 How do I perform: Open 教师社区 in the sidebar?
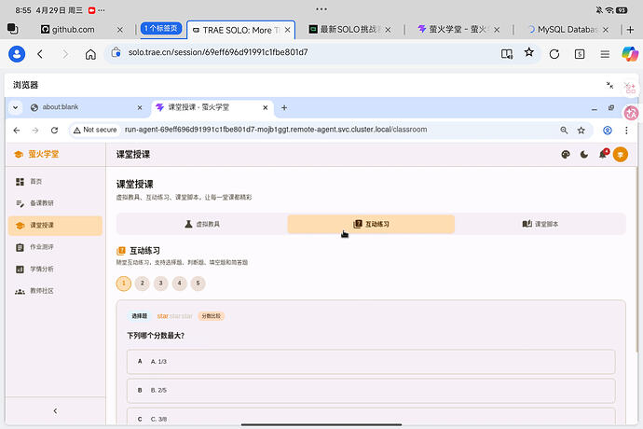[55, 291]
